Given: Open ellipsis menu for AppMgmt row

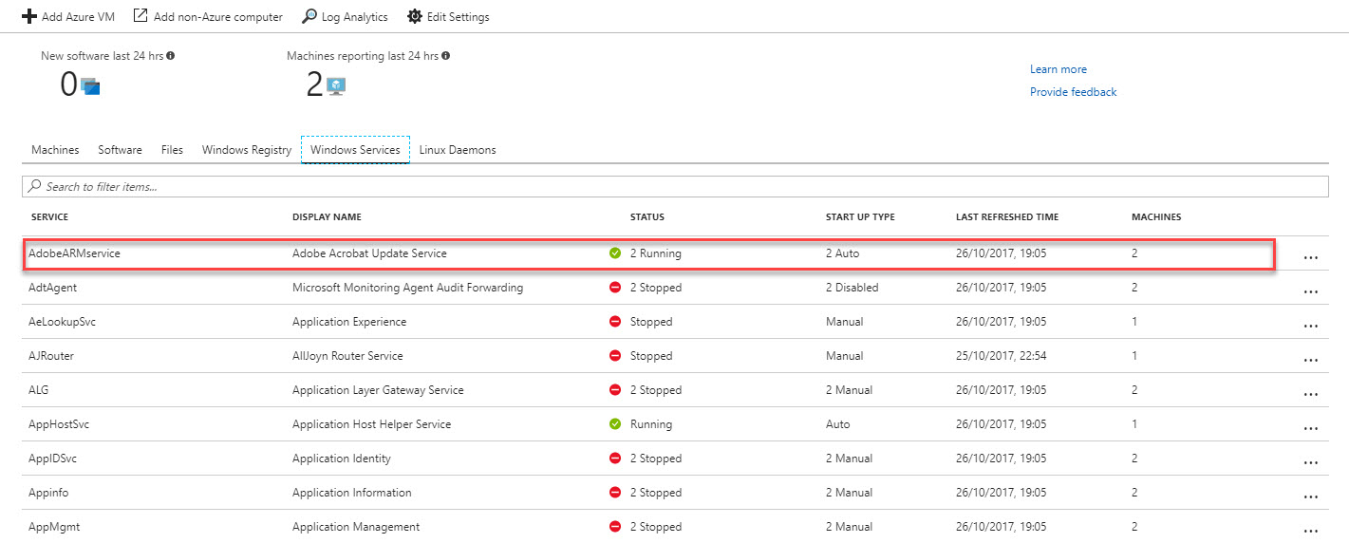Looking at the screenshot, I should pyautogui.click(x=1311, y=531).
